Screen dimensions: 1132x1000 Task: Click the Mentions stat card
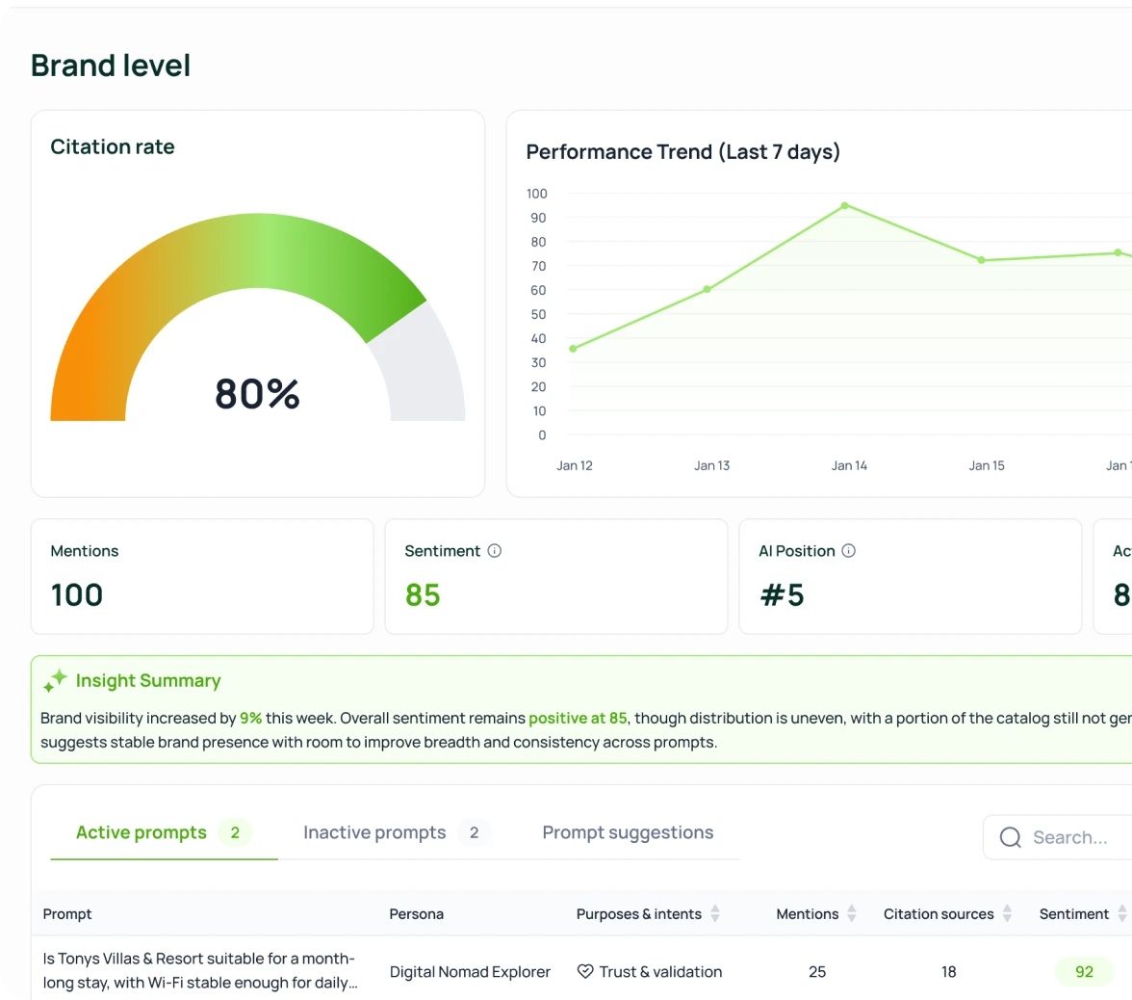pos(202,576)
